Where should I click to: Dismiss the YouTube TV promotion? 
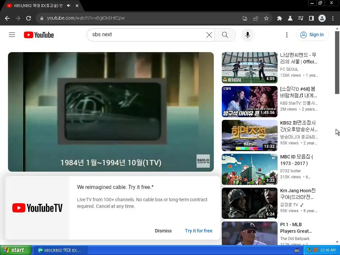tap(163, 231)
